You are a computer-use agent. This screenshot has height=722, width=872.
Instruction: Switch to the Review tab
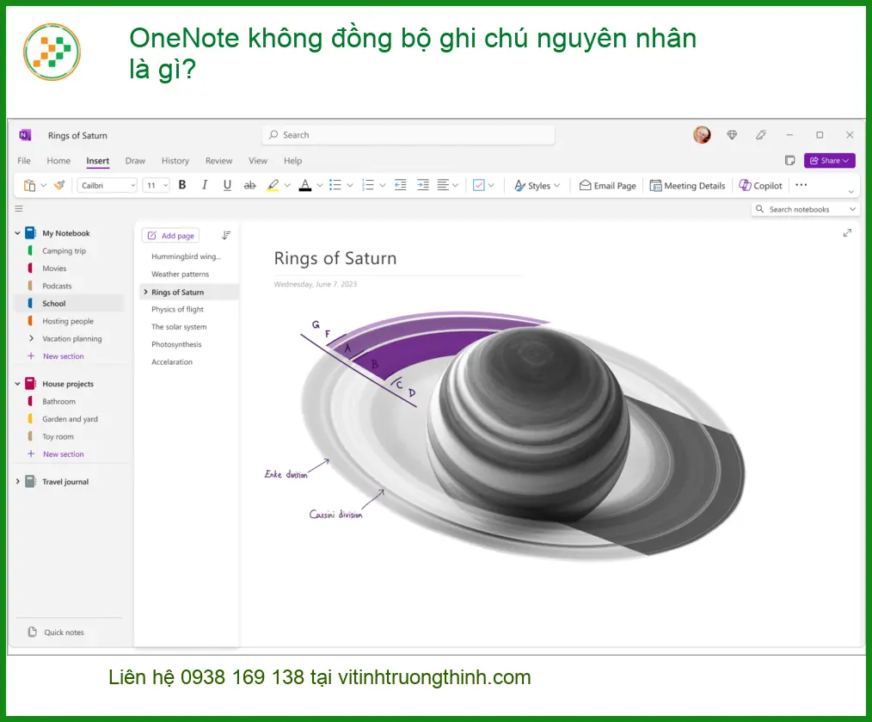point(218,160)
